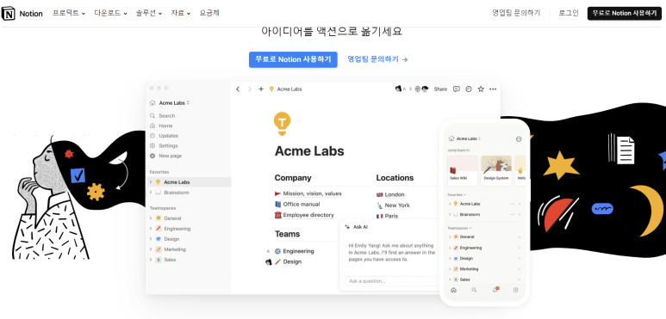The image size is (666, 319).
Task: Tap the dots beside Acme Labs in phone Favorites
Action: 513,204
